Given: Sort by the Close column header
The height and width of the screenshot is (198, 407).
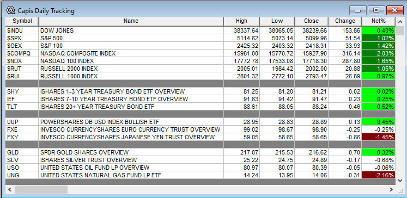Looking at the screenshot, I should (311, 21).
